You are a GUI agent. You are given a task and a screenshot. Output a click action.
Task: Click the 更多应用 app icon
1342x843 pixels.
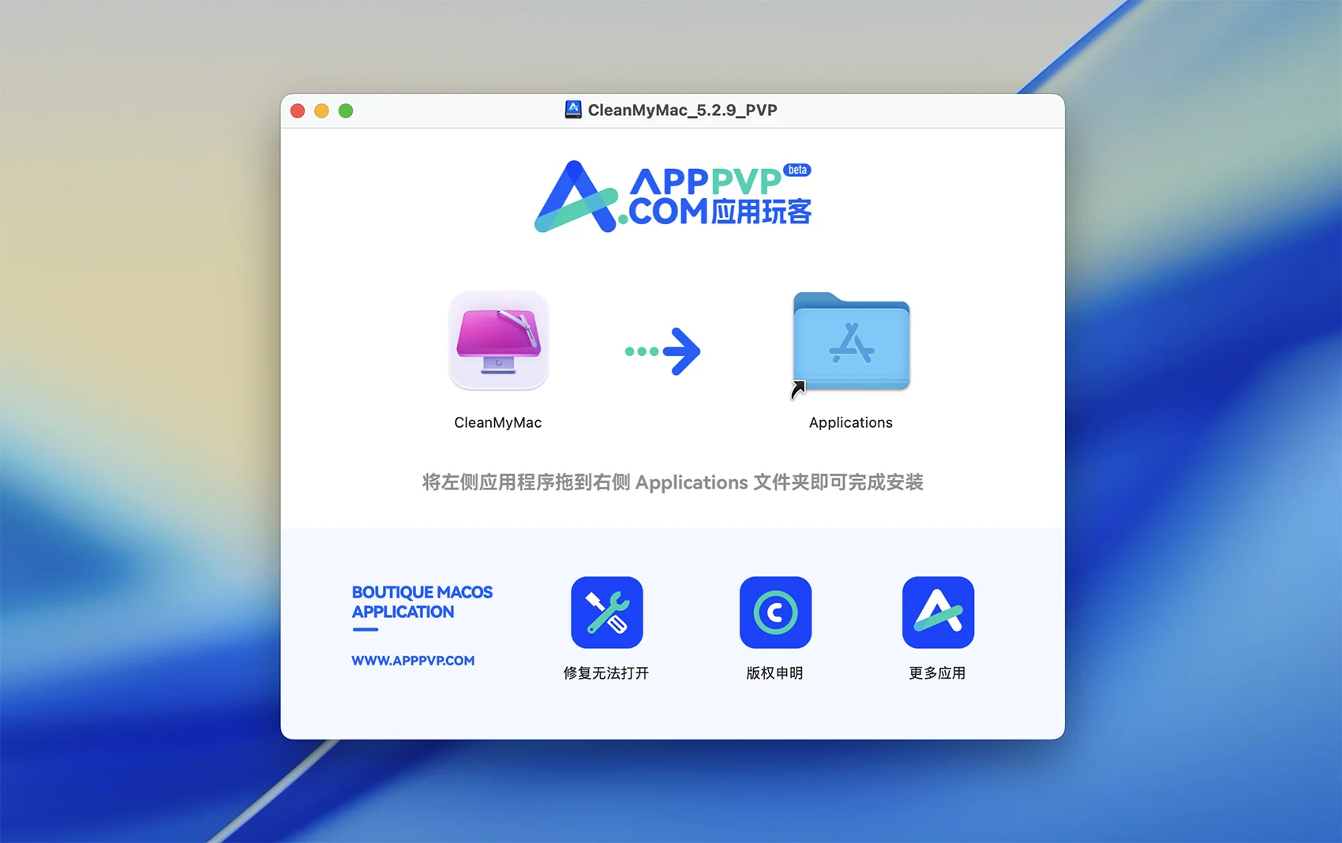pos(938,613)
